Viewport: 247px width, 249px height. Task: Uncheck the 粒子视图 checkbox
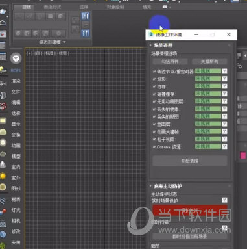pyautogui.click(x=154, y=139)
